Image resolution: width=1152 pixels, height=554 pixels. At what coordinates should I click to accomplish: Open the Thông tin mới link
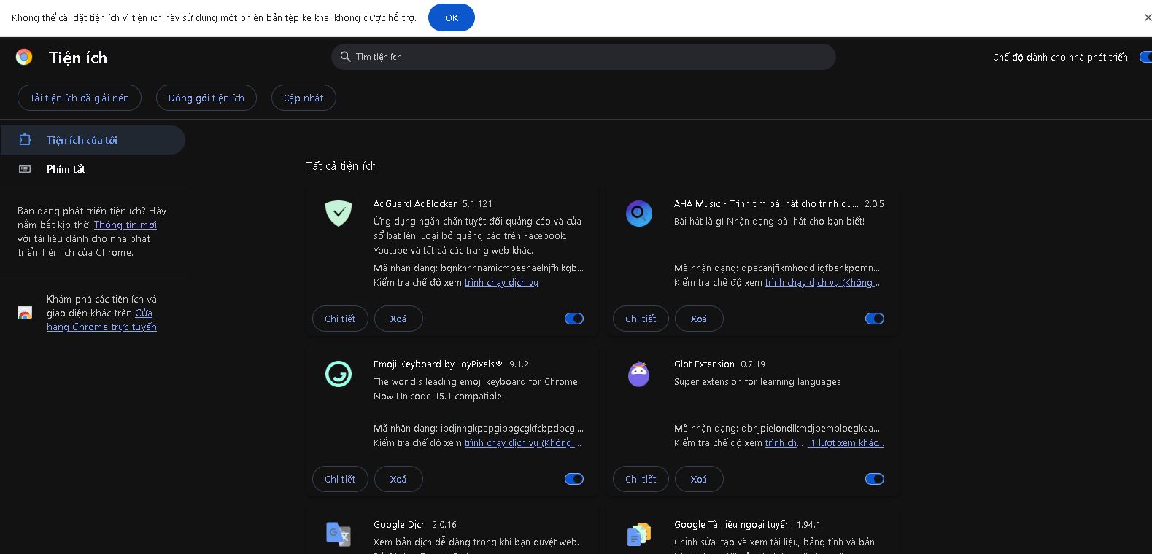pyautogui.click(x=125, y=225)
